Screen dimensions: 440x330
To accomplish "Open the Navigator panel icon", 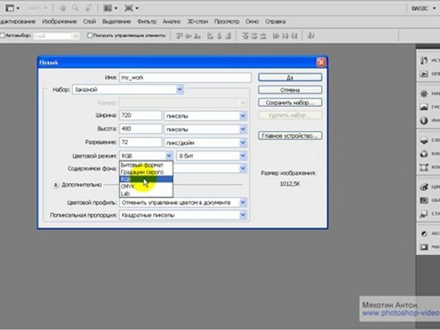I will (x=424, y=94).
